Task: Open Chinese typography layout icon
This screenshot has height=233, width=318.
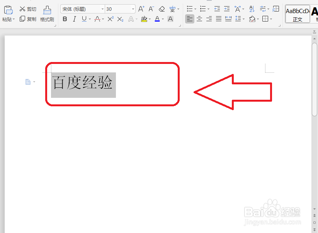Action: click(x=238, y=9)
